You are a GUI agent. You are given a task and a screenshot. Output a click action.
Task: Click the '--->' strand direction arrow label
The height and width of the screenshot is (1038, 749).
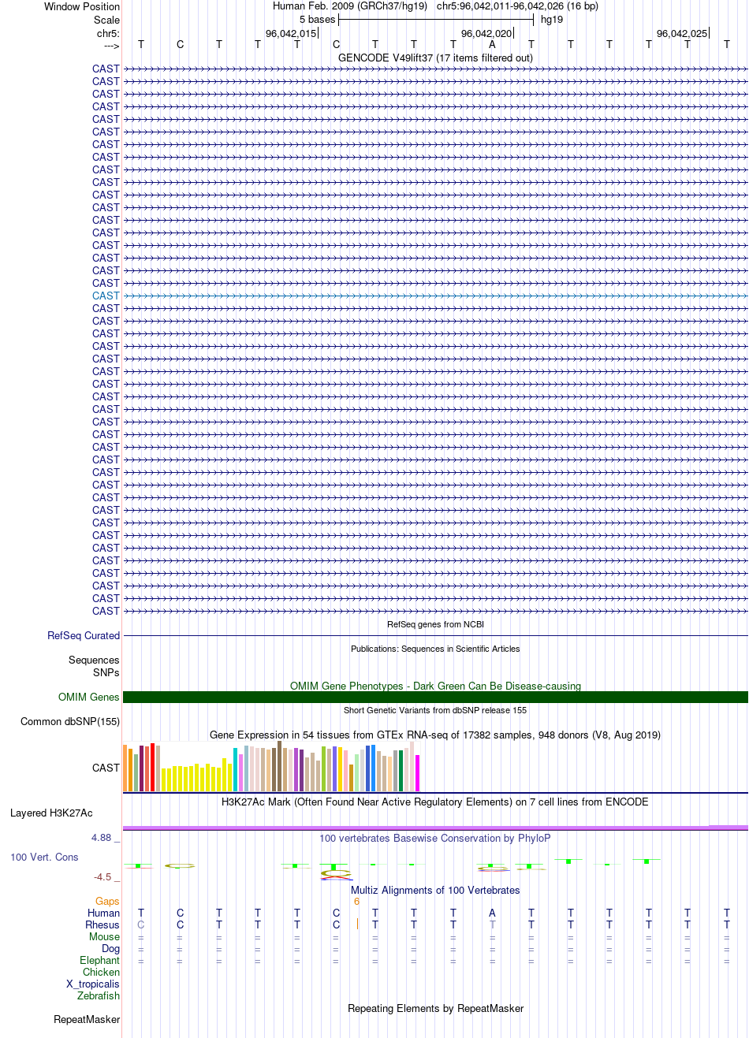[x=111, y=47]
